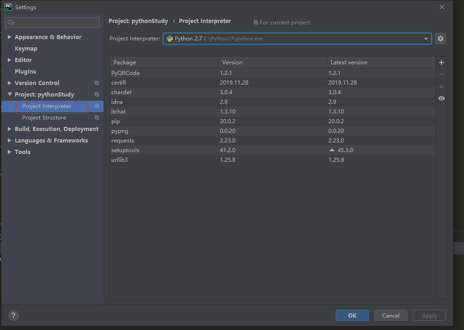Click the Python icon in interpreter field
464x330 pixels.
pos(170,39)
